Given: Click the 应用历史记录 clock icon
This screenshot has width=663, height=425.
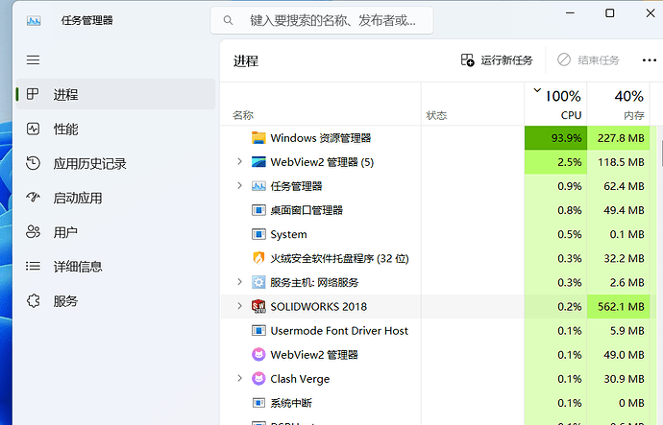Looking at the screenshot, I should pyautogui.click(x=33, y=163).
